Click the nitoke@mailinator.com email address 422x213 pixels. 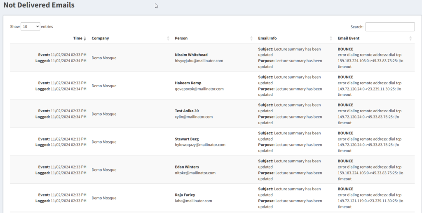pos(195,173)
